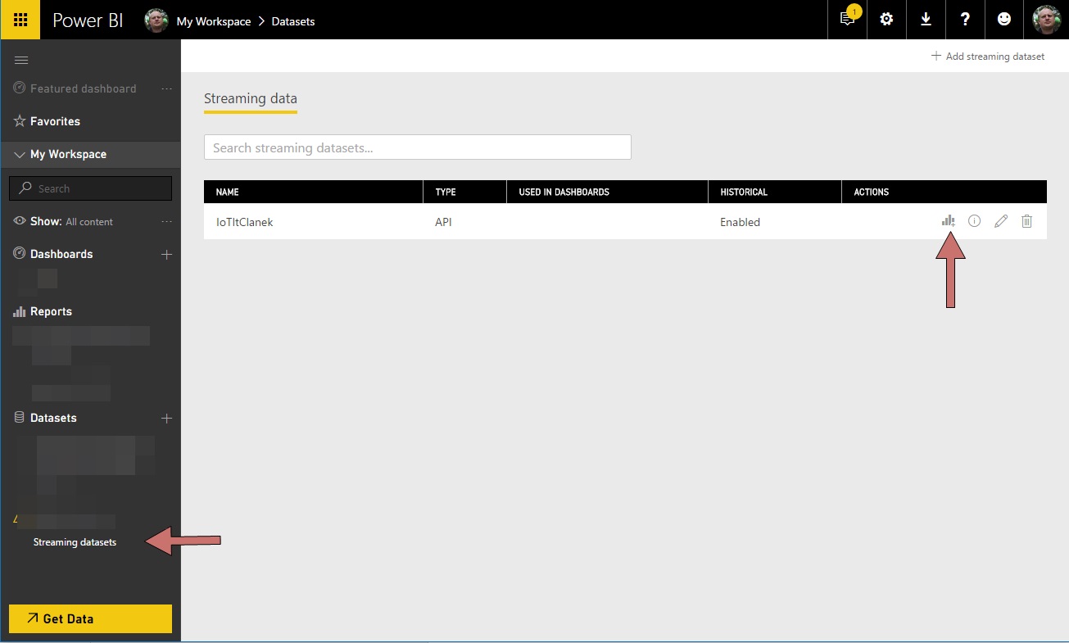The image size is (1069, 643).
Task: Click the Get Data button
Action: point(89,618)
